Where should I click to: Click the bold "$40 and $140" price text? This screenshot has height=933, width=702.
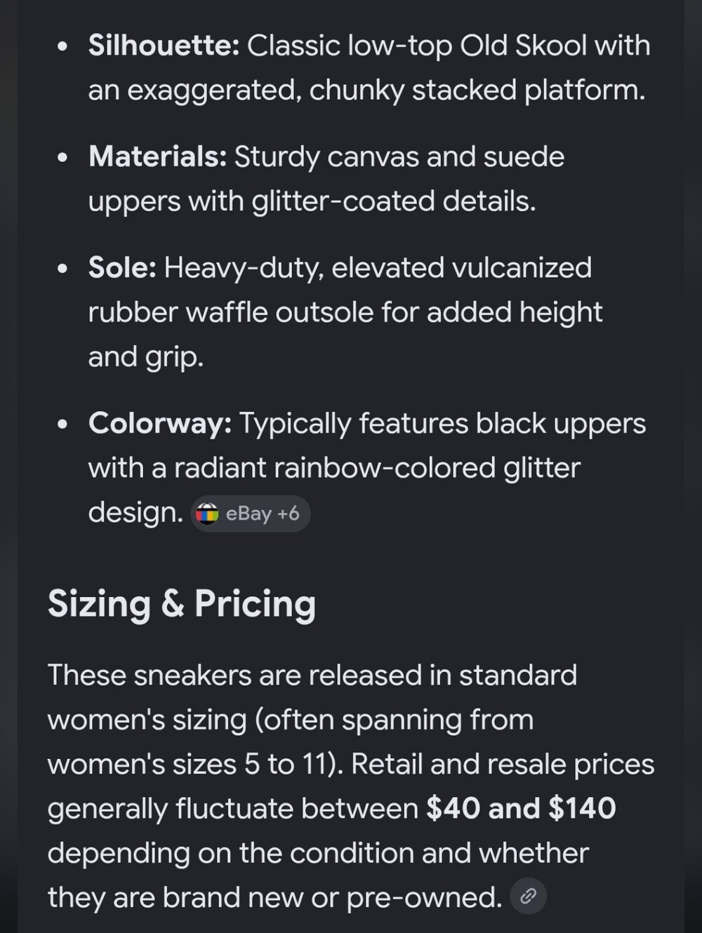click(521, 808)
